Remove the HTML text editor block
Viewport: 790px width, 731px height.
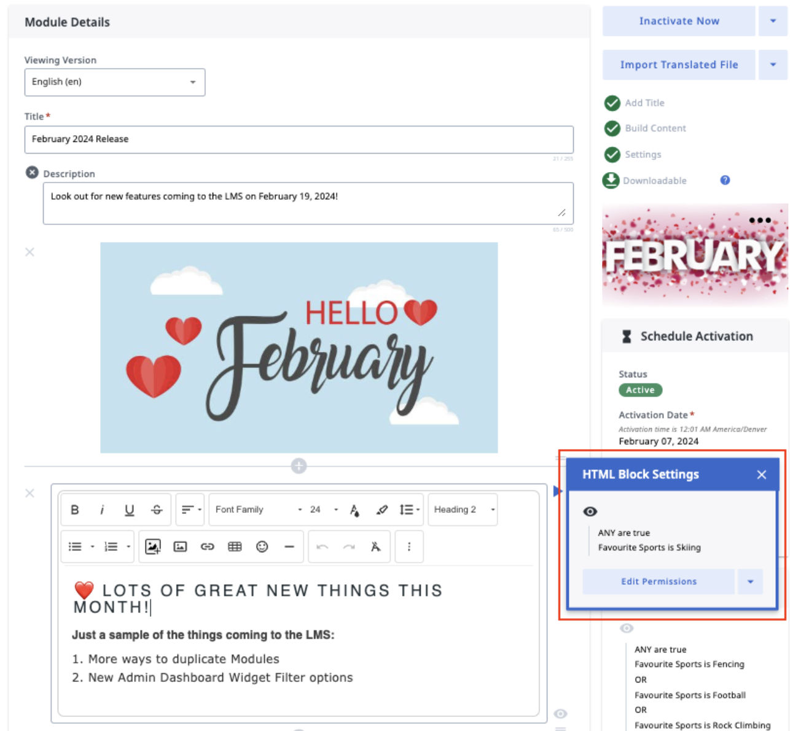[29, 493]
